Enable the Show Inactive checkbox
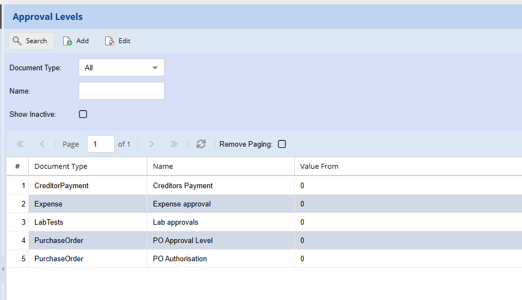522x300 pixels. pyautogui.click(x=83, y=115)
